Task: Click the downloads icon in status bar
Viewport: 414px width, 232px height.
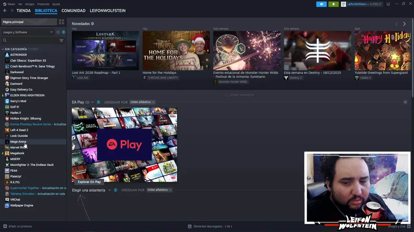Action: pyautogui.click(x=190, y=227)
